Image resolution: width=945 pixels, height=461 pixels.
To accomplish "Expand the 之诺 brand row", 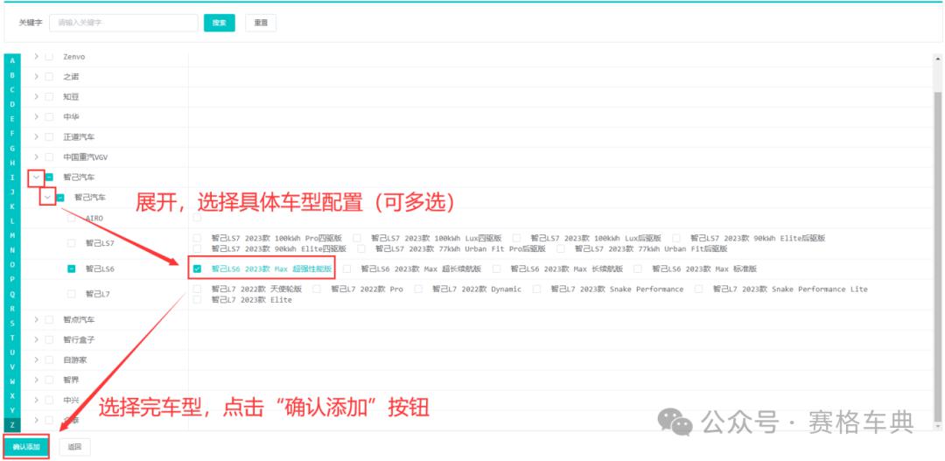I will [36, 76].
